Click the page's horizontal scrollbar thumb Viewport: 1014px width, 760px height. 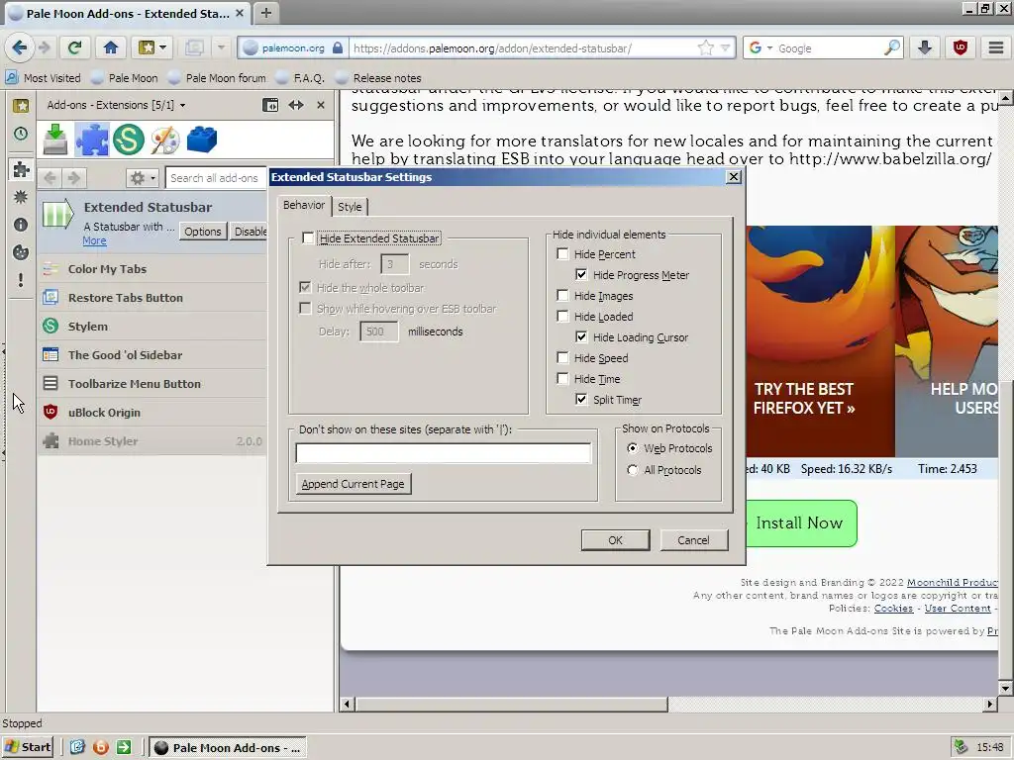[511, 704]
